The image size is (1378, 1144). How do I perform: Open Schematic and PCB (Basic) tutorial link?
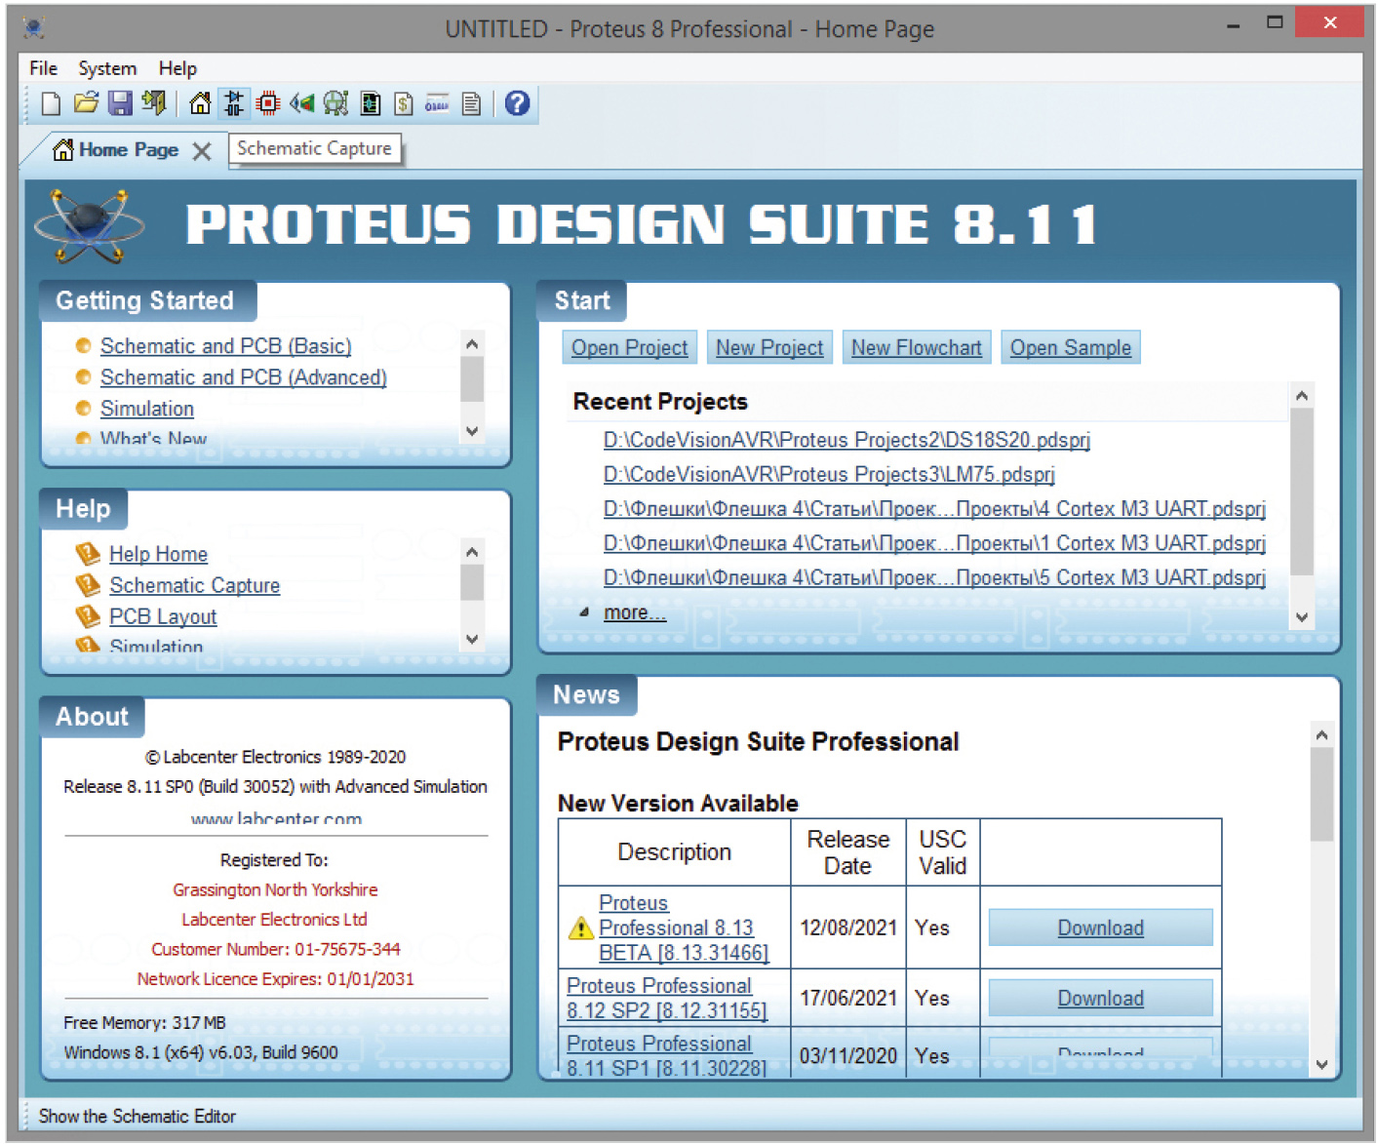(225, 346)
